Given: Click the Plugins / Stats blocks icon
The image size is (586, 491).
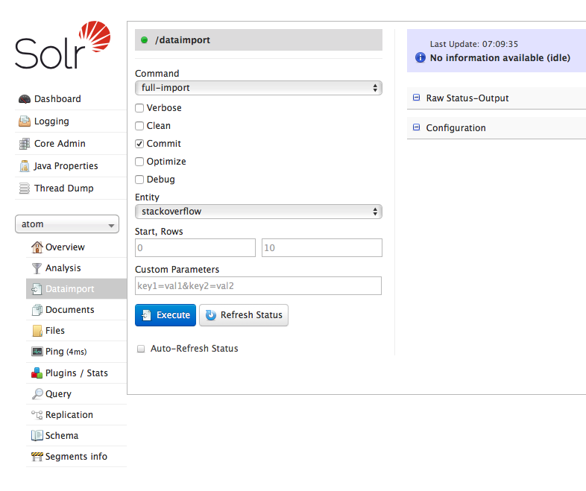Looking at the screenshot, I should tap(37, 373).
